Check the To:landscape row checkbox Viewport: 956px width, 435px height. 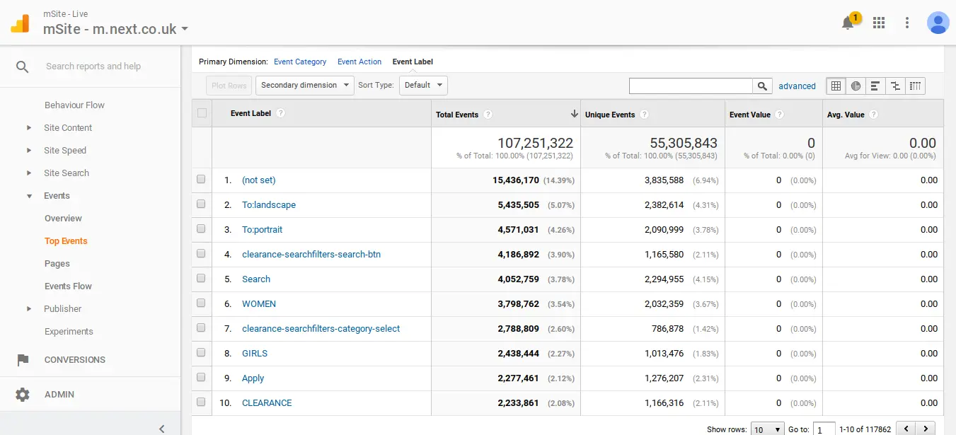pos(201,204)
